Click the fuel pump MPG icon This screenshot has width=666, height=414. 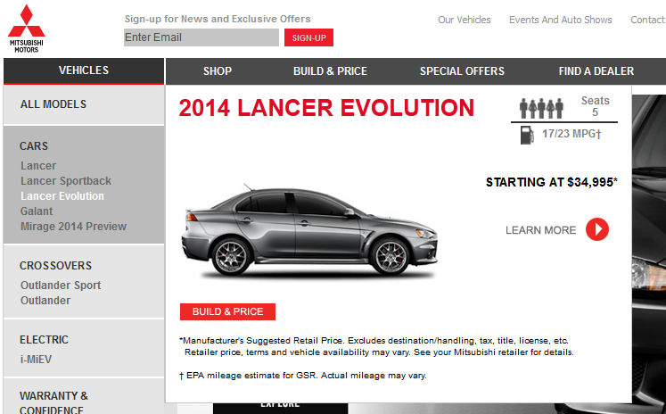tap(527, 135)
